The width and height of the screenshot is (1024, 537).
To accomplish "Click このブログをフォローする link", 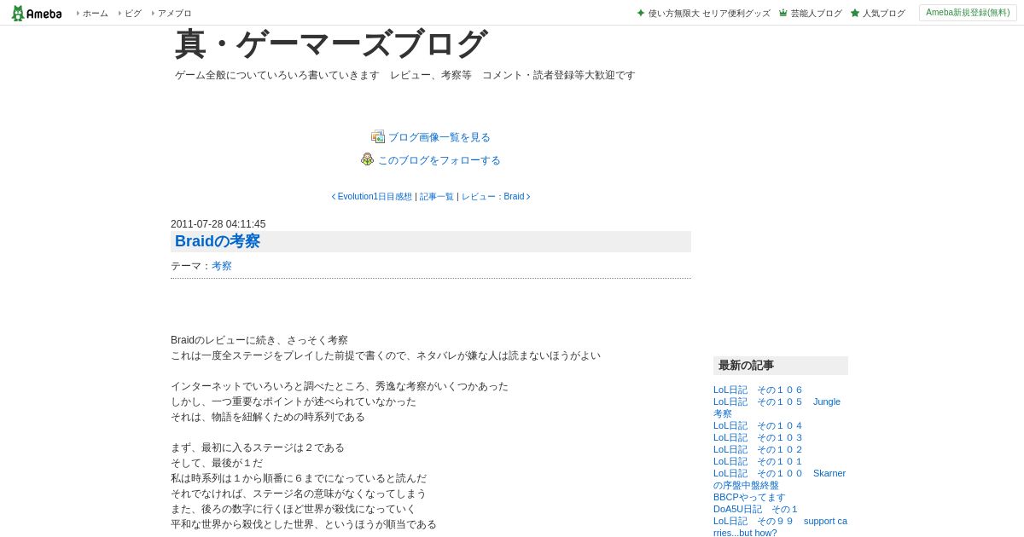I will click(439, 160).
